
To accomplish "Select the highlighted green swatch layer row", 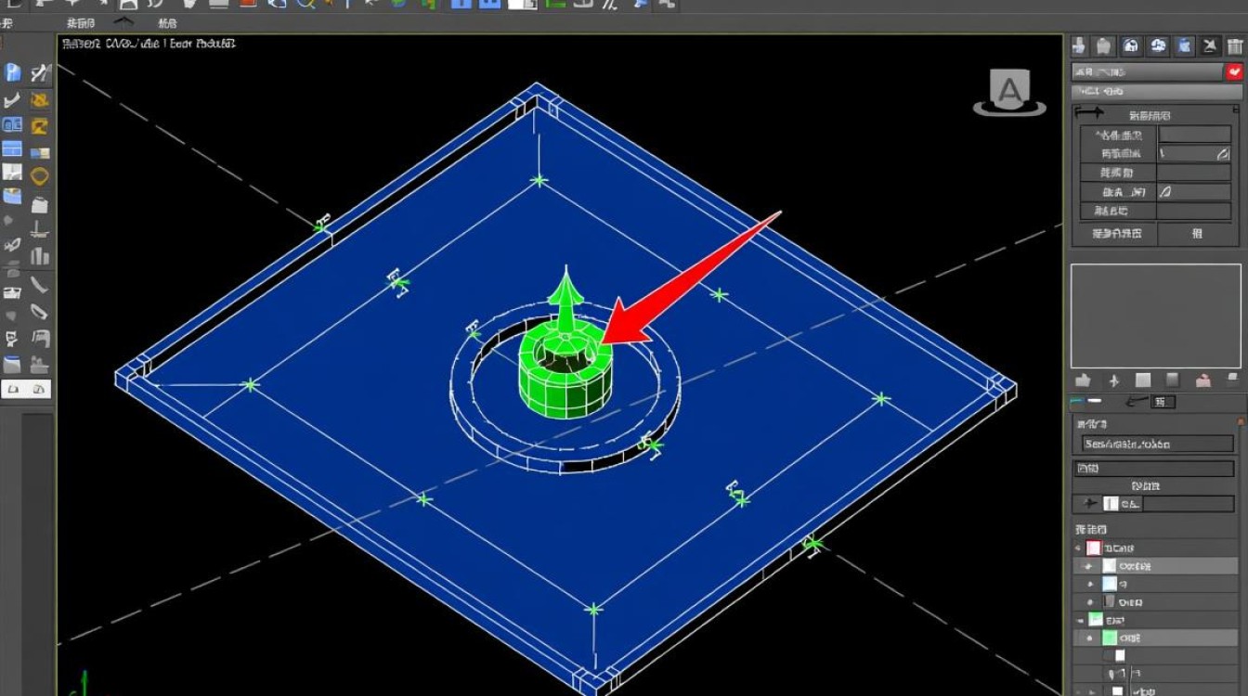I will pyautogui.click(x=1156, y=638).
